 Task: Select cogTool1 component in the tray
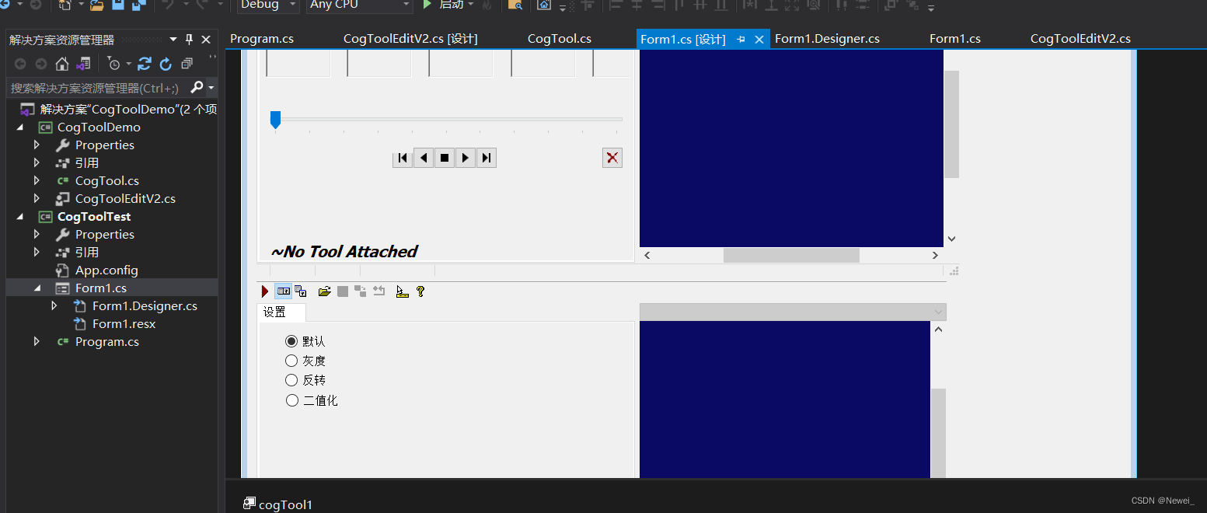[278, 504]
